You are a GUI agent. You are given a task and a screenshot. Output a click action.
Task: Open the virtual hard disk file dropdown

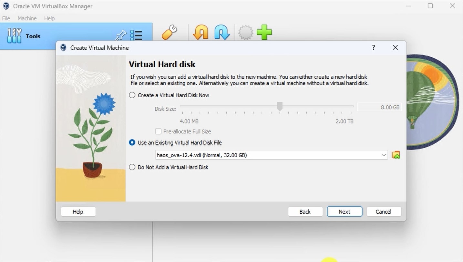click(x=384, y=155)
